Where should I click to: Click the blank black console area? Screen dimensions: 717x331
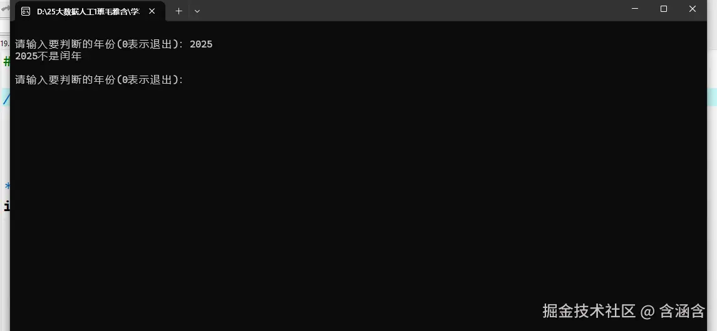coord(358,192)
